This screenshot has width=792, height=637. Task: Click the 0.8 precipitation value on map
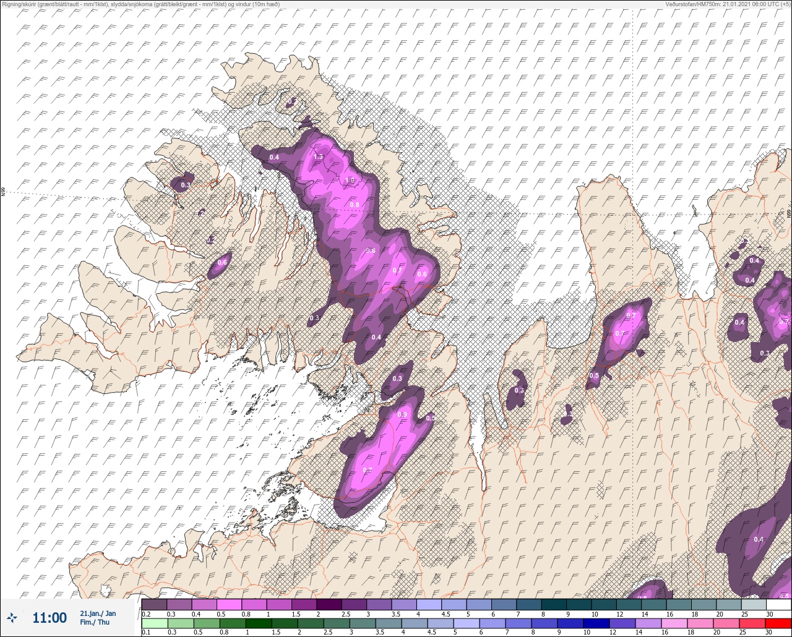point(355,205)
